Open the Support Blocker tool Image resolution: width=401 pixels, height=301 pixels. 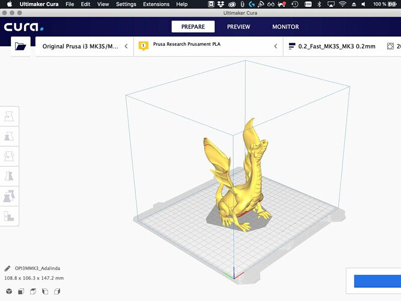[x=9, y=216]
